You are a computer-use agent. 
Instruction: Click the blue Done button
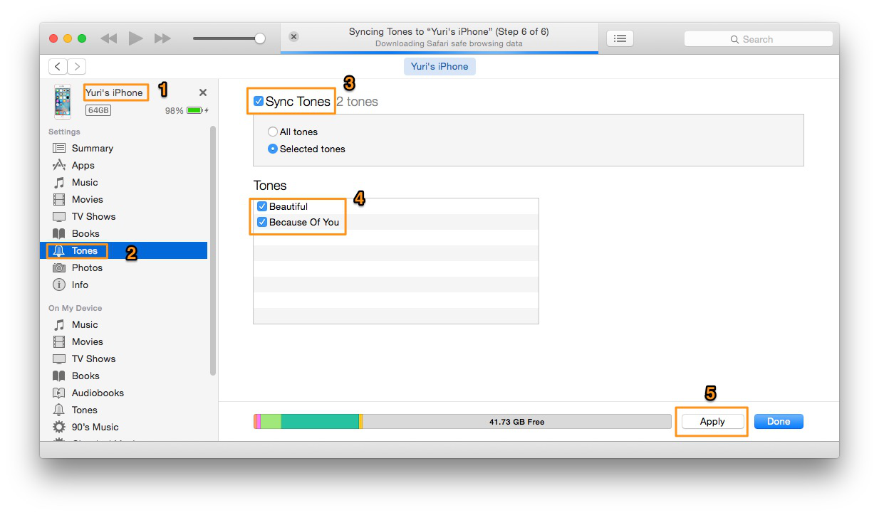[x=779, y=422]
